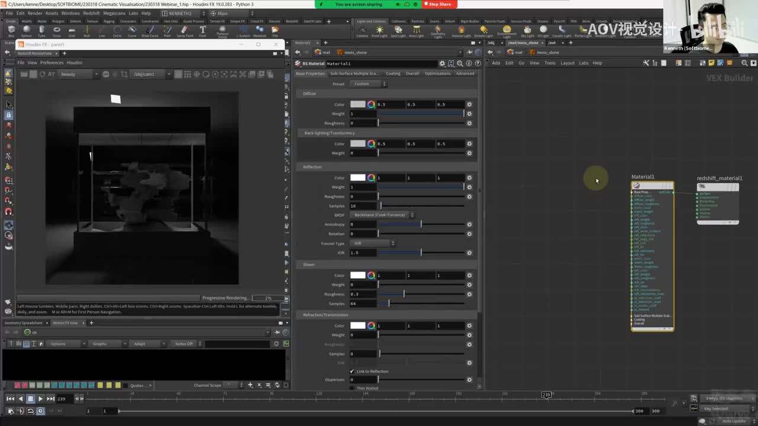Image resolution: width=758 pixels, height=426 pixels.
Task: Select the Metaball shelf tool
Action: tap(259, 31)
